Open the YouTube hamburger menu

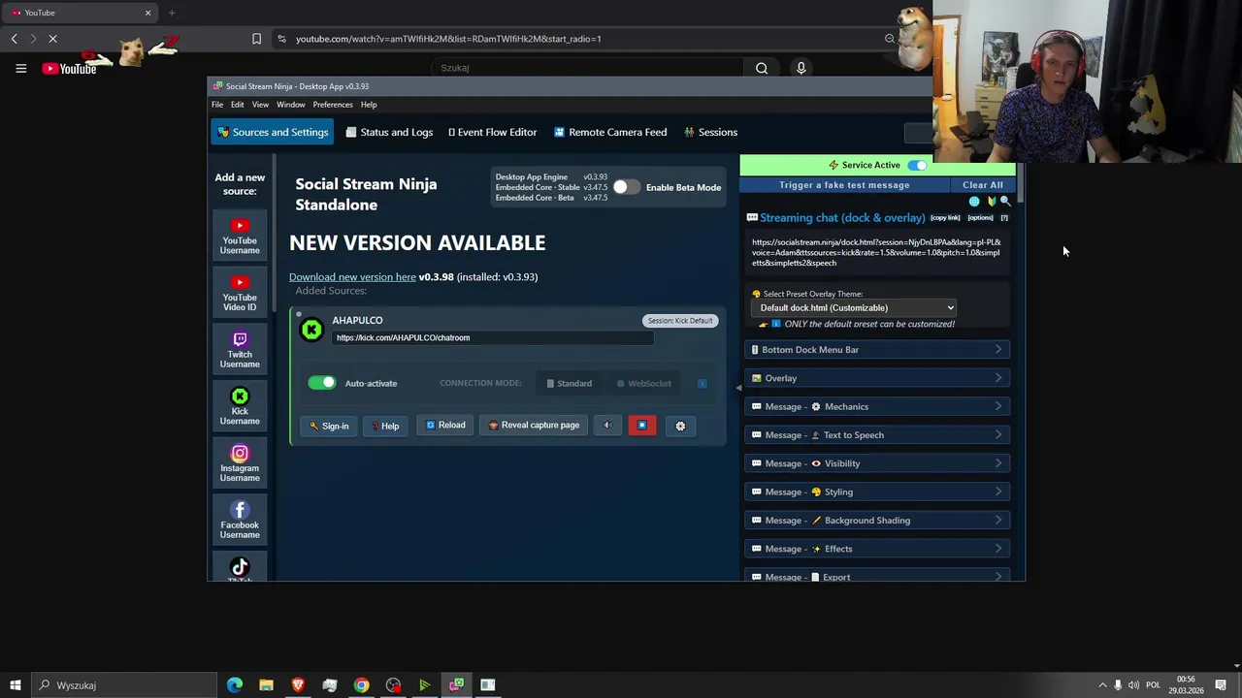coord(20,68)
